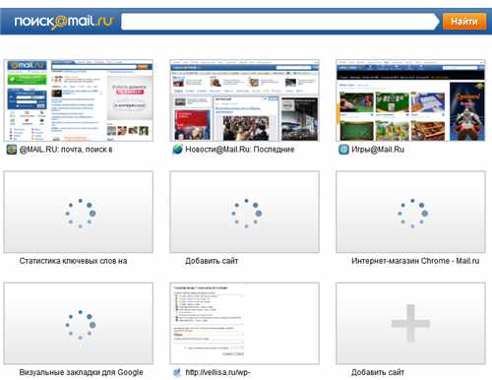Open the 'Новости@Mail.Ru: Последние' link
Image resolution: width=492 pixels, height=380 pixels.
(240, 150)
